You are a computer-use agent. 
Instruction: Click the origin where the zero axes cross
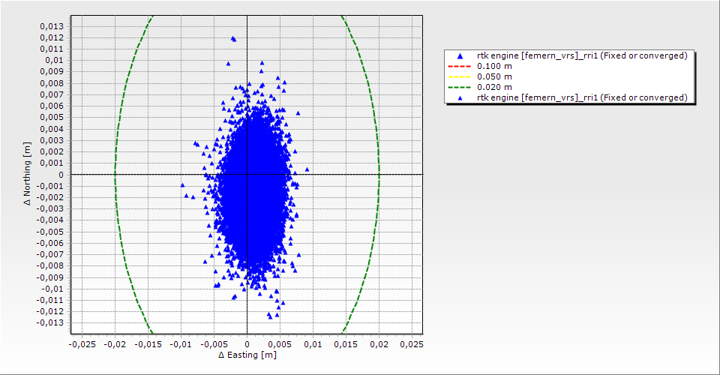247,175
